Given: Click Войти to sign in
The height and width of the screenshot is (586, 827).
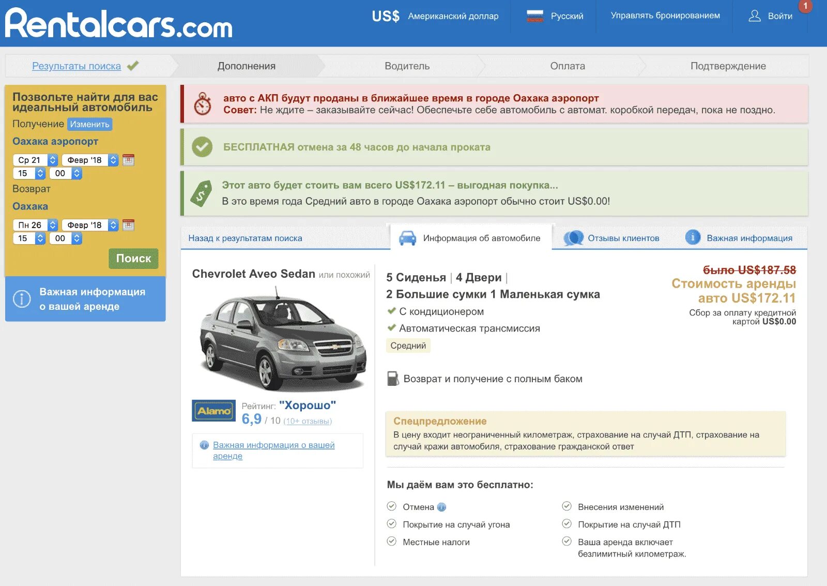Looking at the screenshot, I should (780, 16).
